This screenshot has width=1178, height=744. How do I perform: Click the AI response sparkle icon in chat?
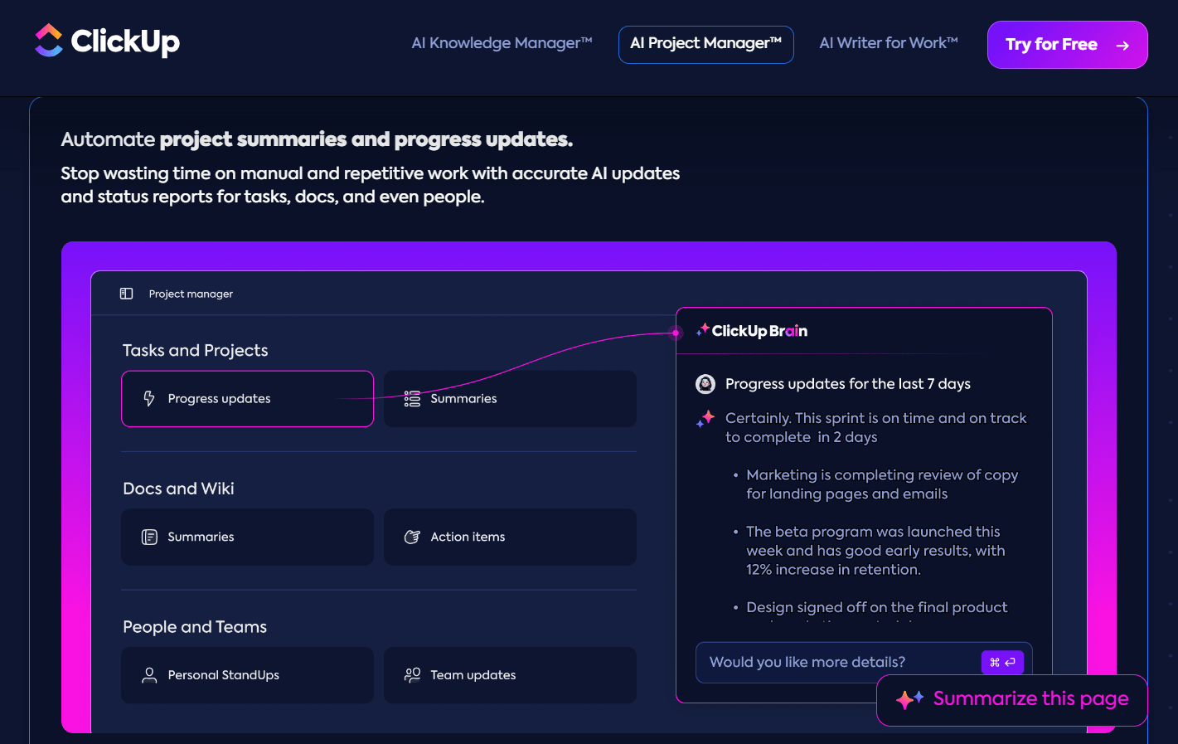click(705, 420)
